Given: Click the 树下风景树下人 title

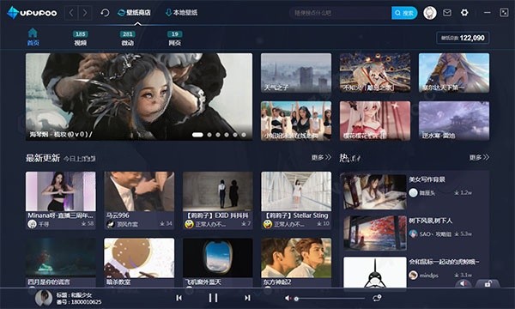Looking at the screenshot, I should coord(430,221).
